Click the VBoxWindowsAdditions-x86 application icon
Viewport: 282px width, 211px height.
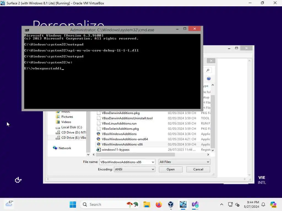click(x=98, y=144)
